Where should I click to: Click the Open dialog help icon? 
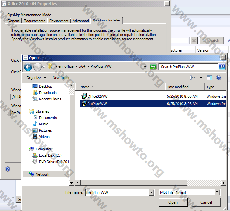[218, 78]
